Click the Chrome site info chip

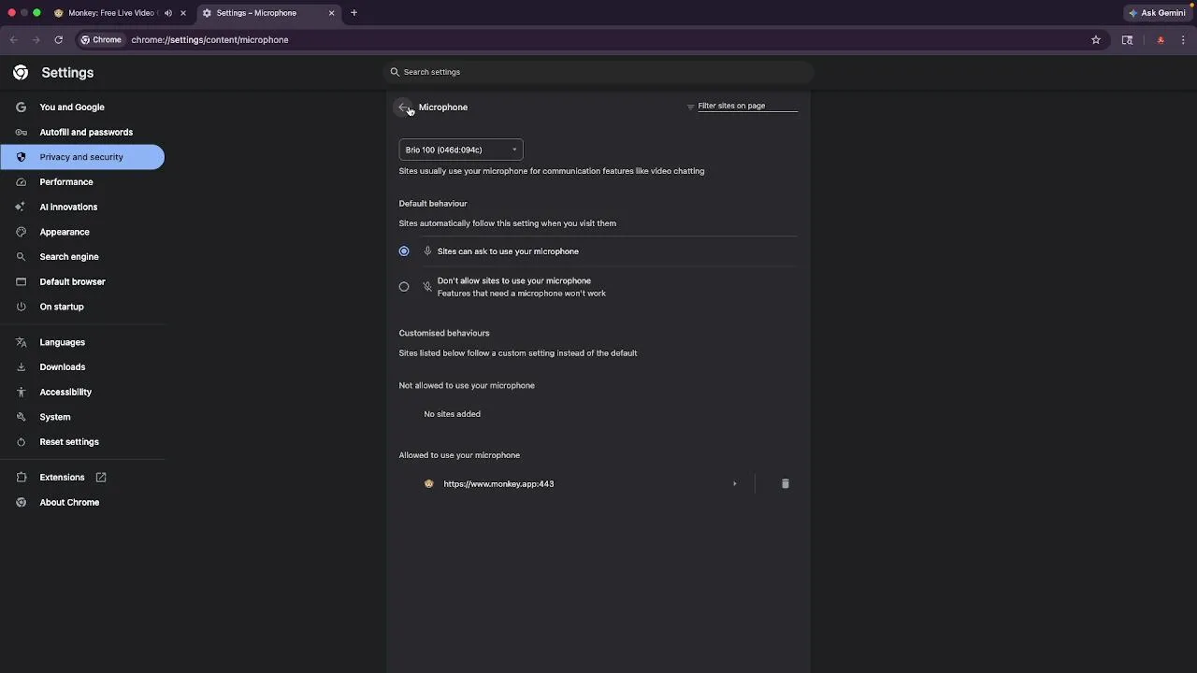101,40
